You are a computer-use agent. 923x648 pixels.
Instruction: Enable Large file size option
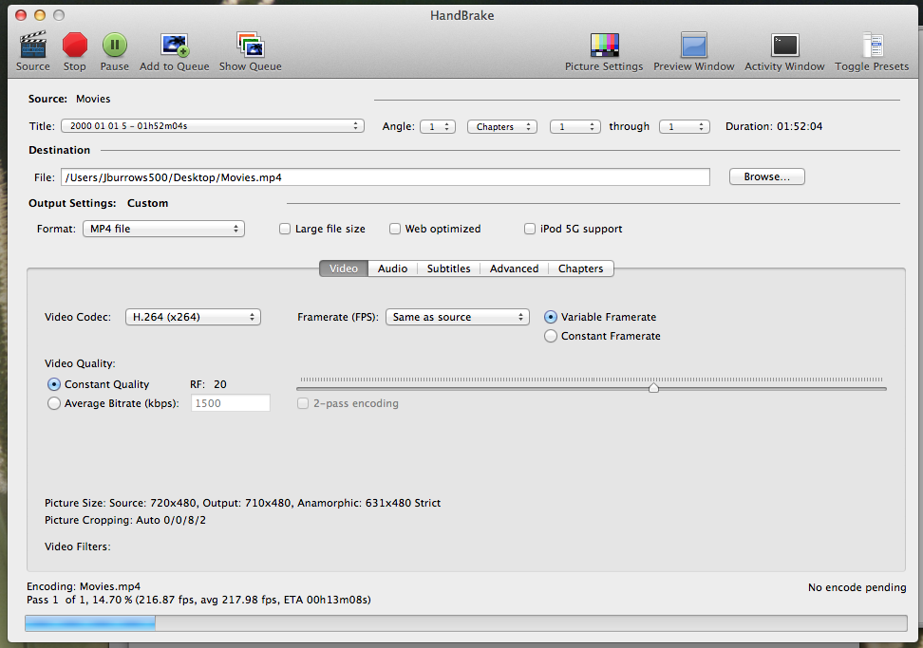click(x=285, y=229)
